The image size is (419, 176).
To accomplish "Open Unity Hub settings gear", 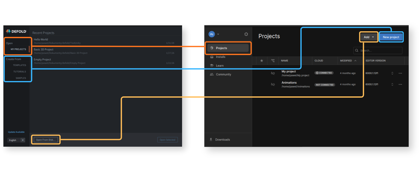I will (x=246, y=34).
